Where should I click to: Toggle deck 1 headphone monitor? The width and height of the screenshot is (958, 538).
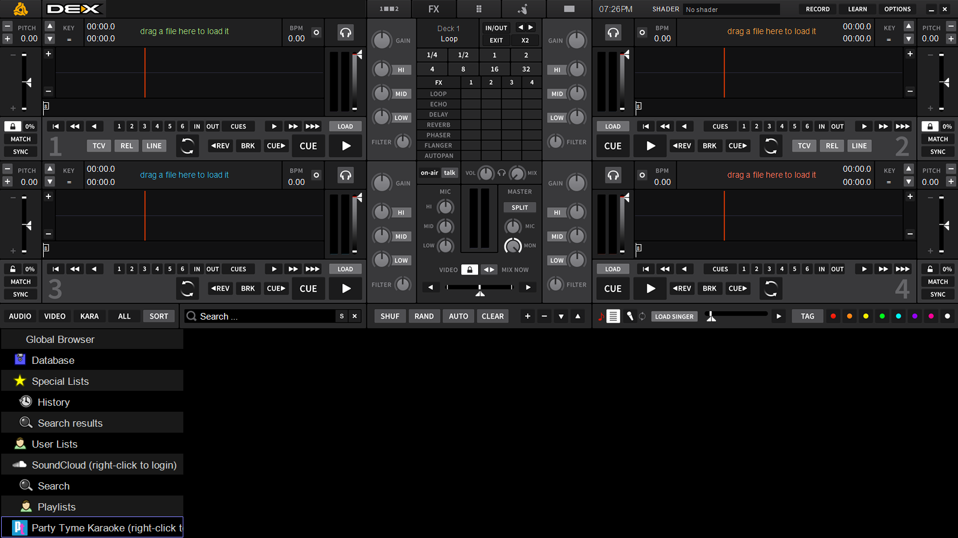pos(346,32)
